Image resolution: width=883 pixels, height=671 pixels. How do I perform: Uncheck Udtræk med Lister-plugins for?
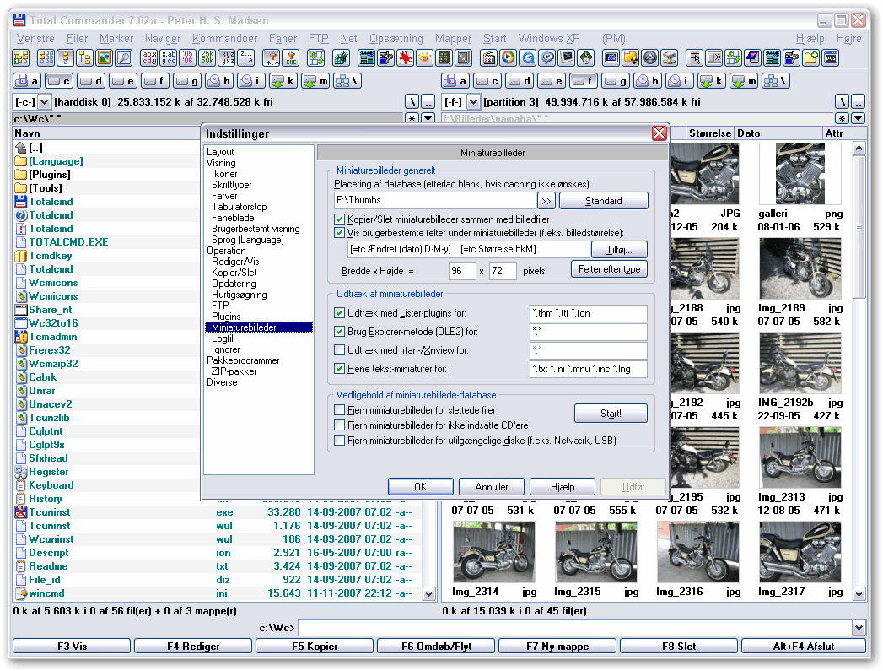pos(340,312)
